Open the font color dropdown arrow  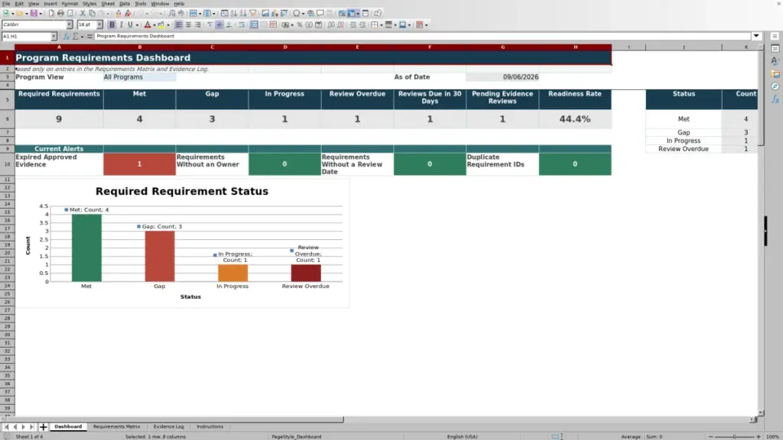coord(154,25)
